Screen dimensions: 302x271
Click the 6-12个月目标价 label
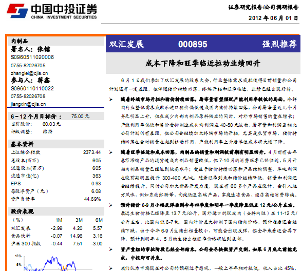coord(36,117)
